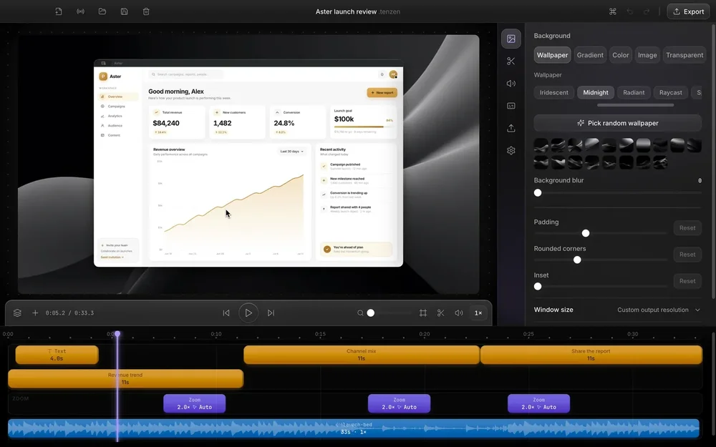Create a new project file
716x447 pixels.
[x=59, y=11]
